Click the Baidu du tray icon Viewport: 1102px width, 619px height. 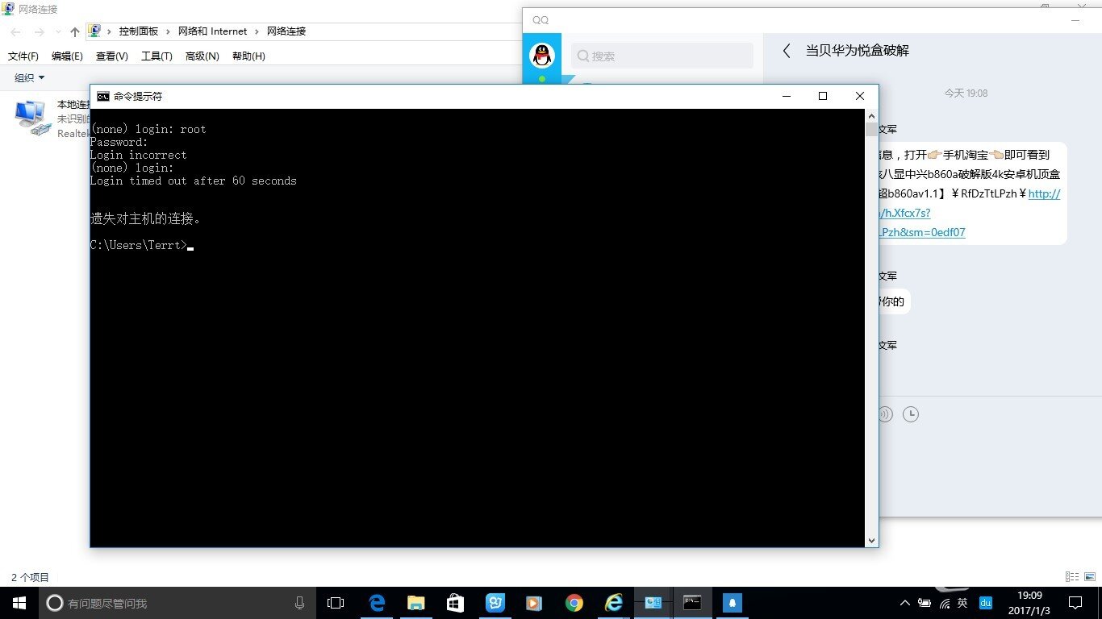986,603
